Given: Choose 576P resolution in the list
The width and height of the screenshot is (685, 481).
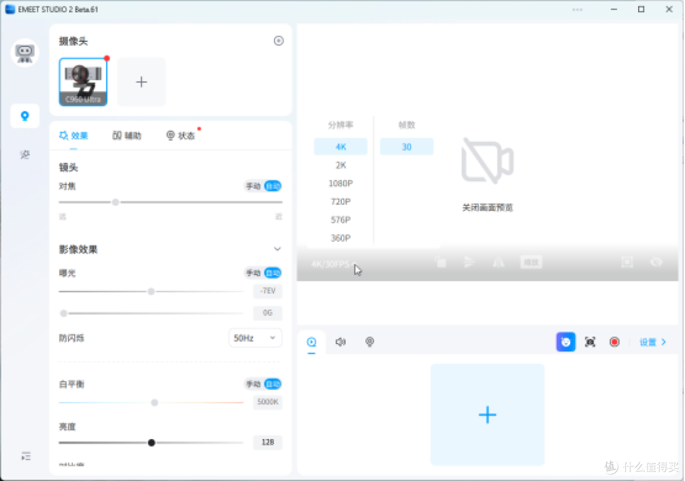Looking at the screenshot, I should coord(341,220).
